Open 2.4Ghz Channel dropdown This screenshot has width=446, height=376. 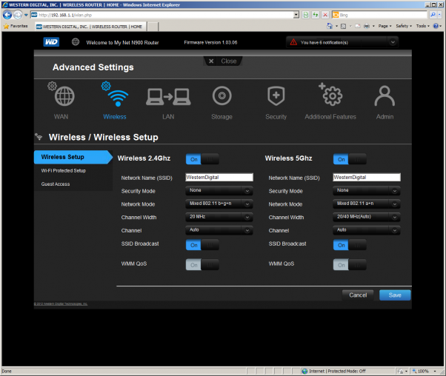pos(219,230)
